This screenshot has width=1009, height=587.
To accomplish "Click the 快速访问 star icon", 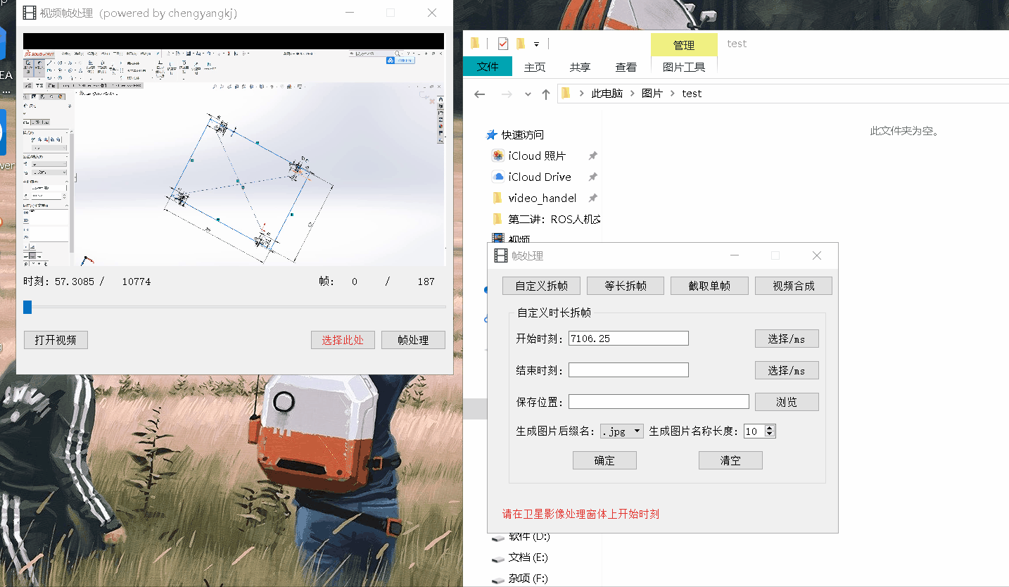I will click(492, 134).
